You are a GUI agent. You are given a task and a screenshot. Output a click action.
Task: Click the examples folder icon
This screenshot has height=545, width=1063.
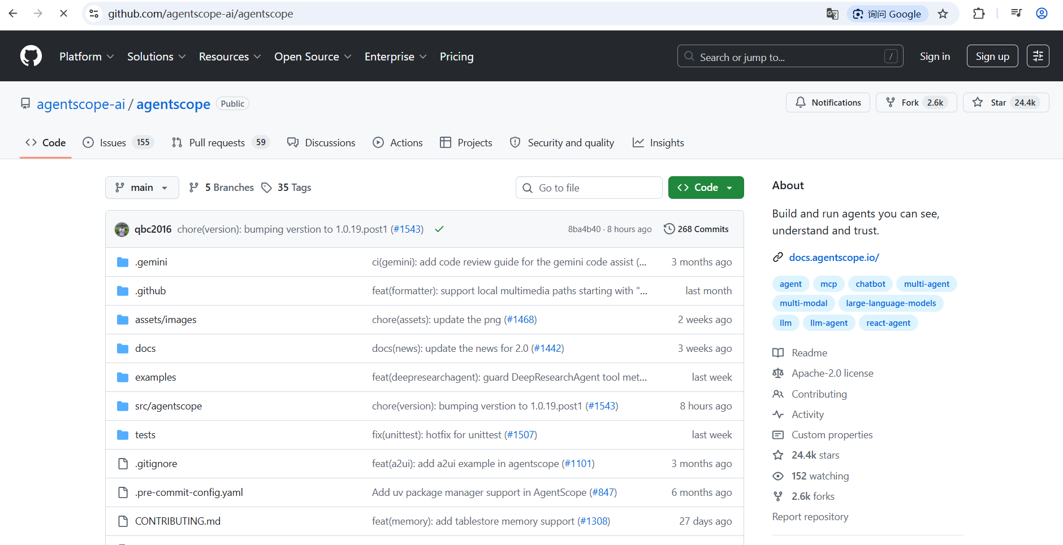click(123, 377)
